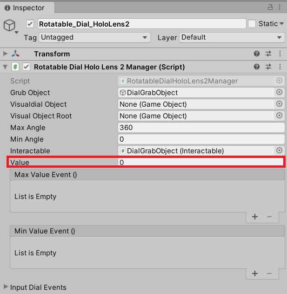Remove a listener from Max Value Event

[269, 217]
